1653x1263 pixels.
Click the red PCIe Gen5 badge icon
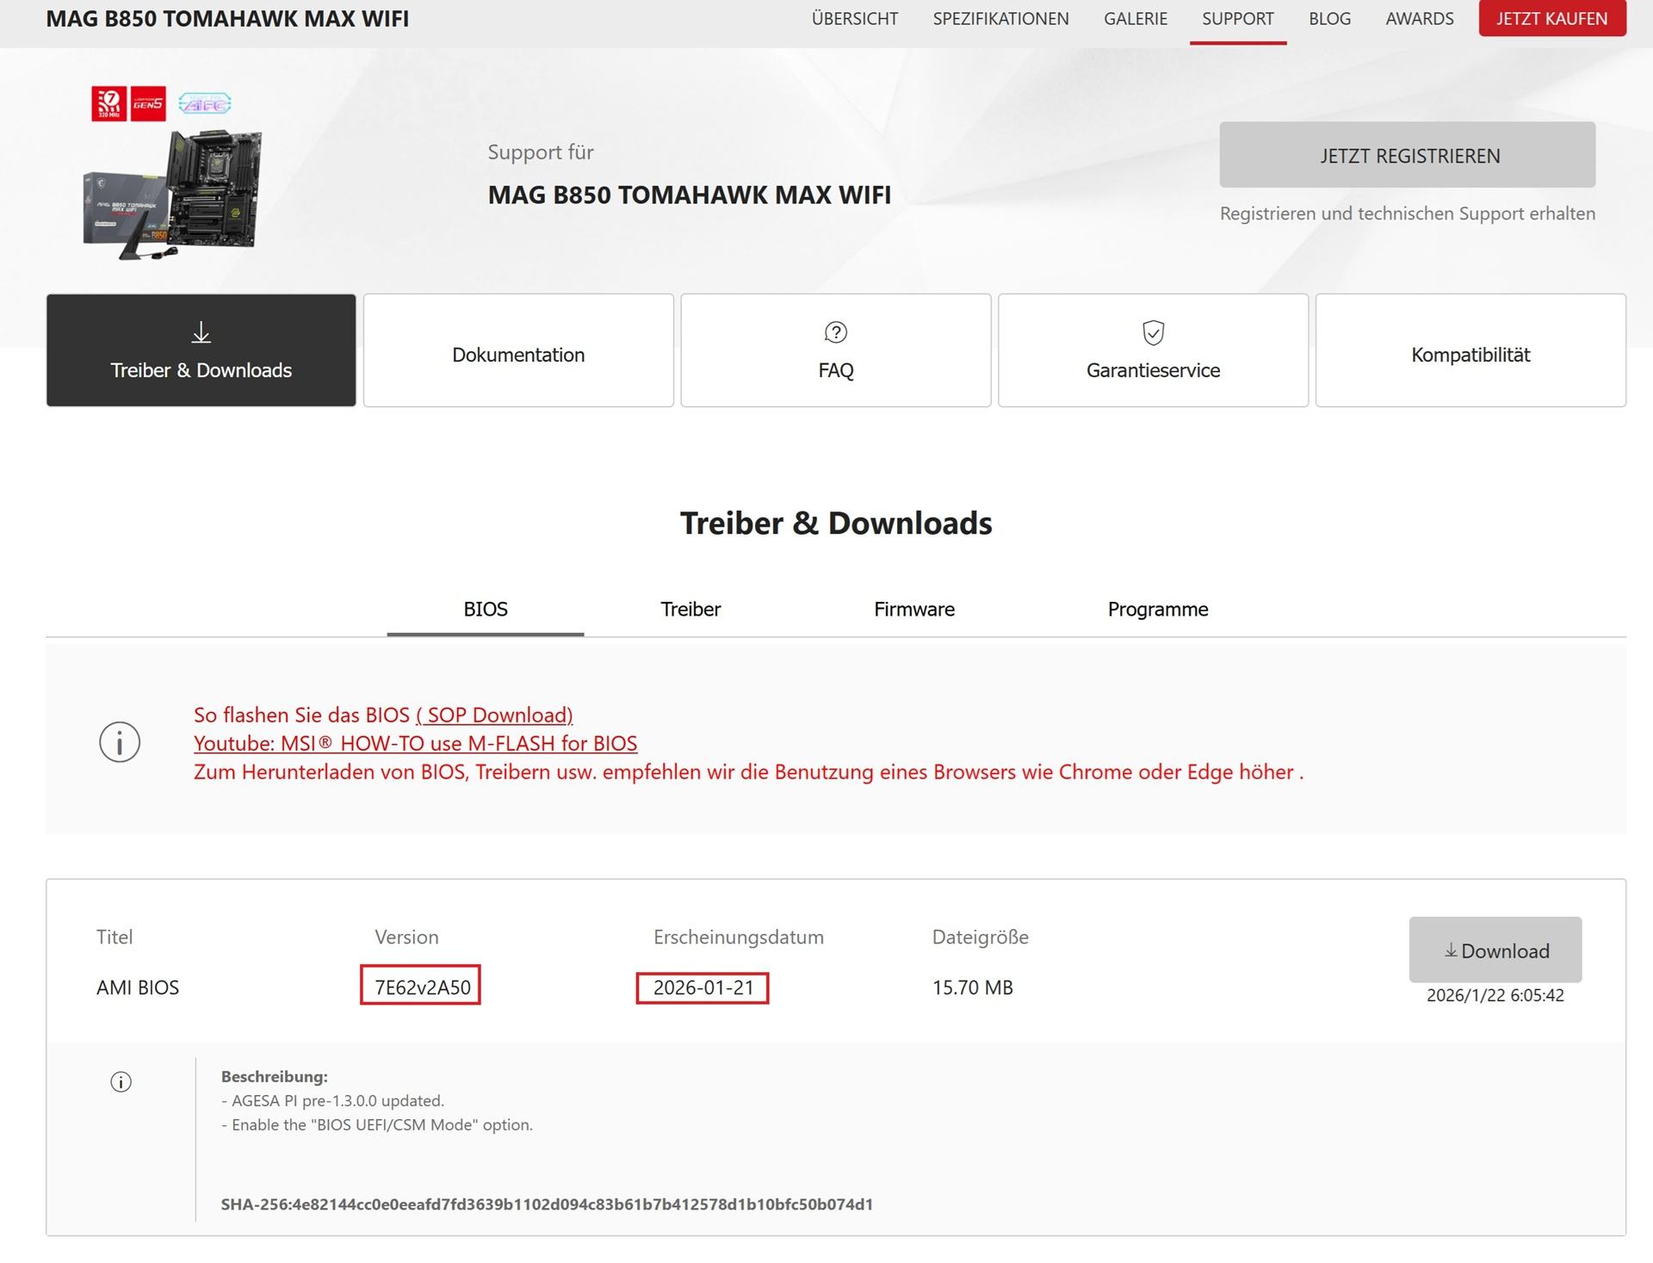(147, 103)
